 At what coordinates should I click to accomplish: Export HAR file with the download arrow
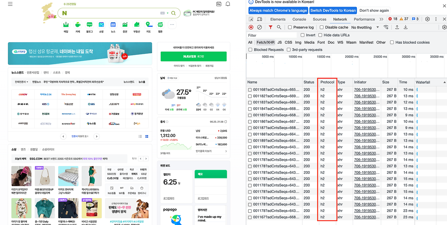click(405, 27)
